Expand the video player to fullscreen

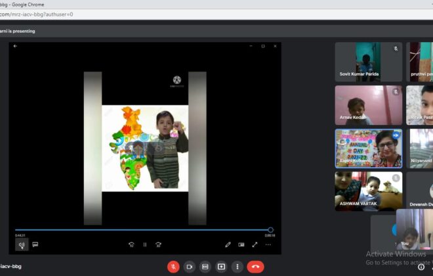coord(255,244)
